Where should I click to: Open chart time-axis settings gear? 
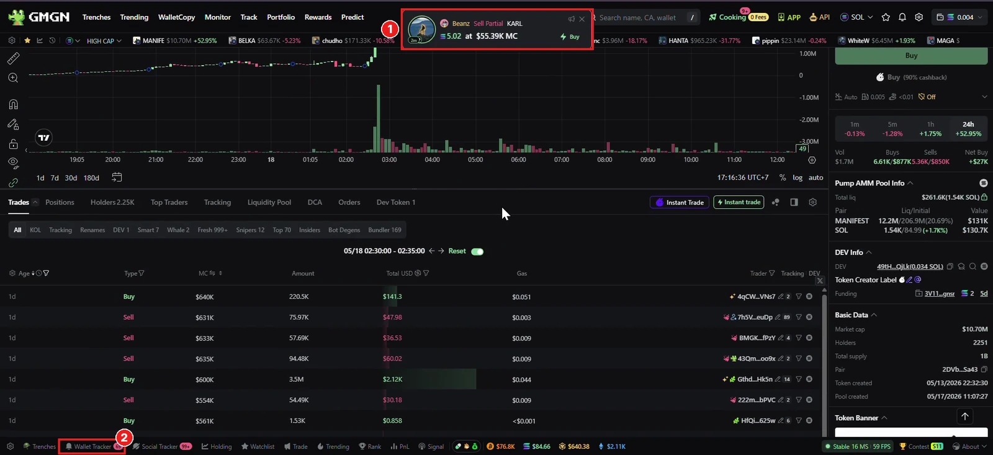pyautogui.click(x=812, y=160)
